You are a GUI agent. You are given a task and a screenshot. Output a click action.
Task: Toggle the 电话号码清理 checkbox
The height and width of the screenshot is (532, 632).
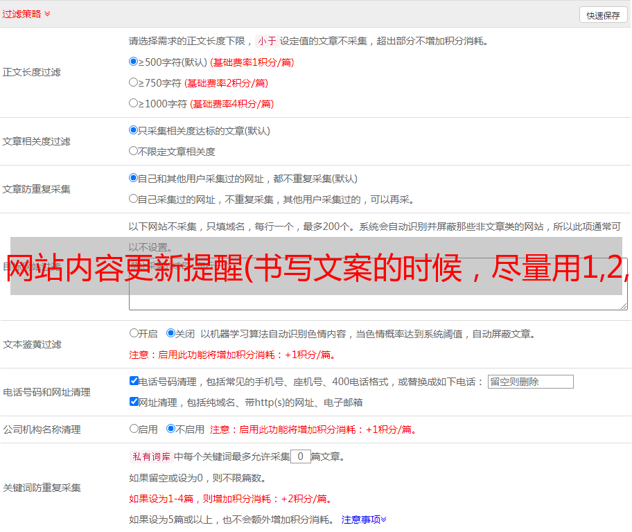coord(134,381)
